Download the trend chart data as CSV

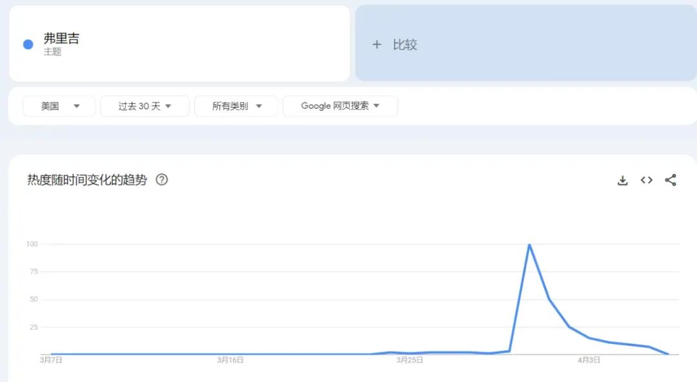pos(622,180)
